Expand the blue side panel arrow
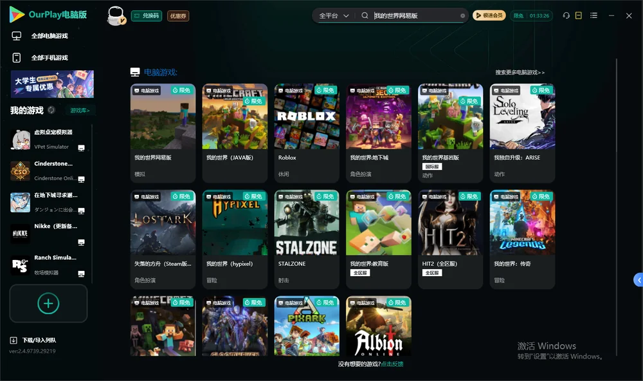Screen dimensions: 643x381 [x=638, y=280]
